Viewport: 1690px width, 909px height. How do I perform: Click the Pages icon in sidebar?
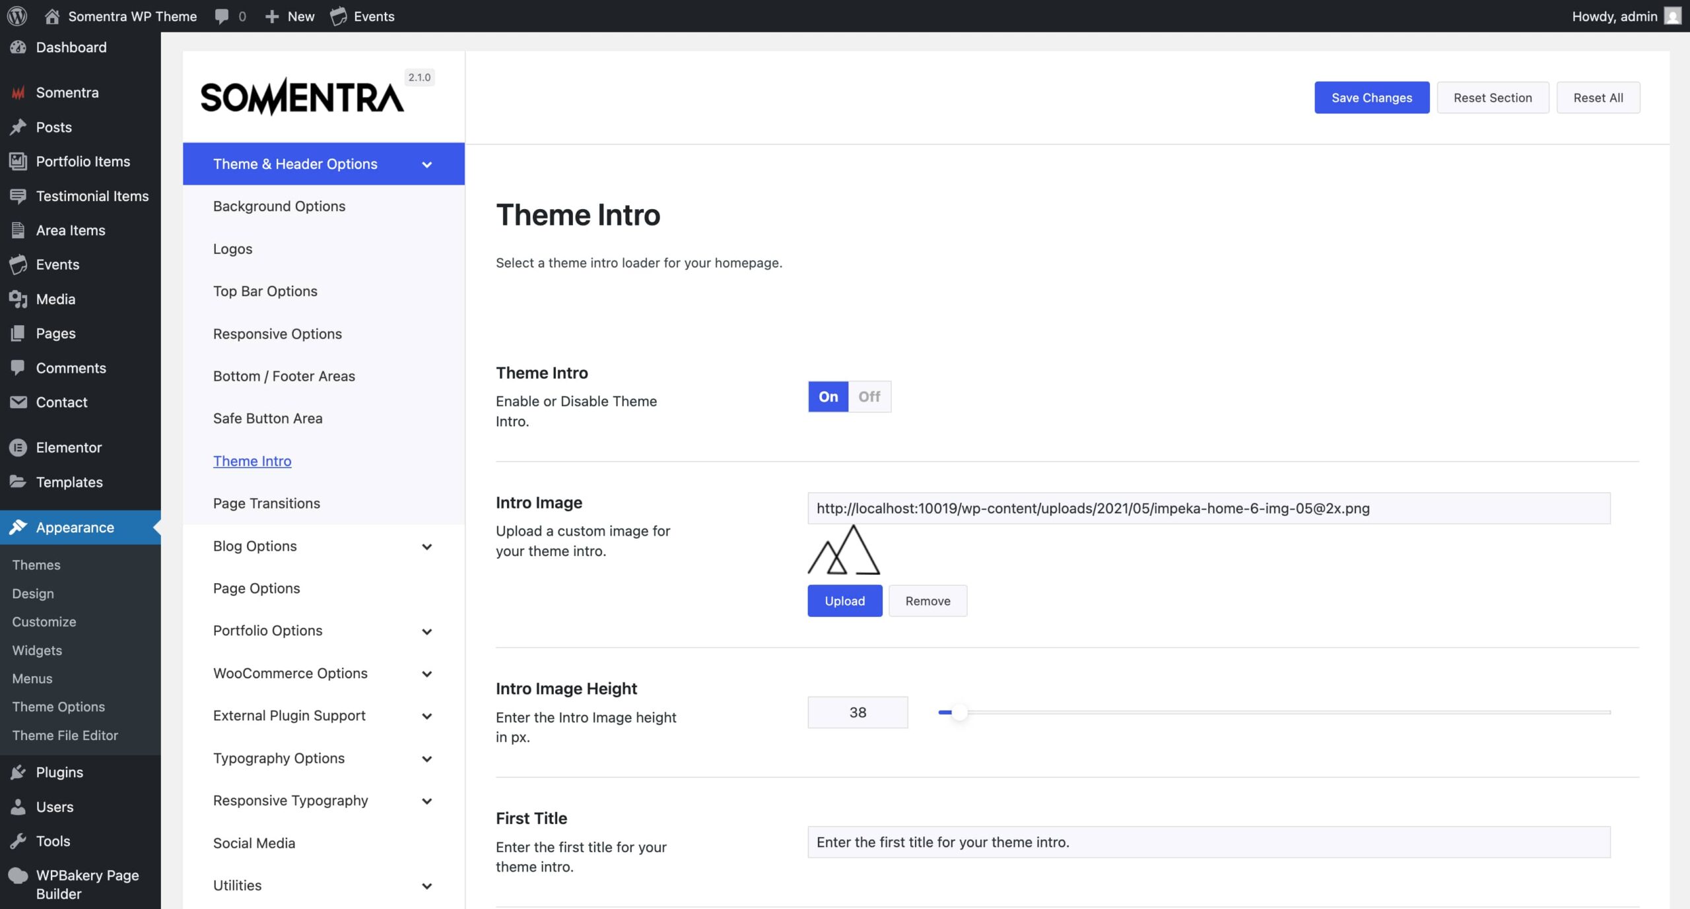[x=18, y=333]
